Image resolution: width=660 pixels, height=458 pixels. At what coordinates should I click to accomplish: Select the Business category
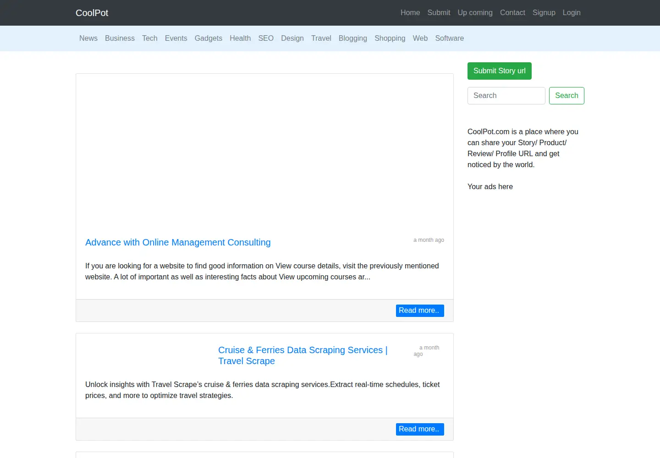[120, 38]
